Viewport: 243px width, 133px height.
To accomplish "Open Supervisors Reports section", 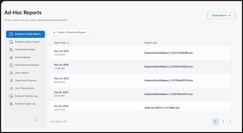I will [x=25, y=81].
